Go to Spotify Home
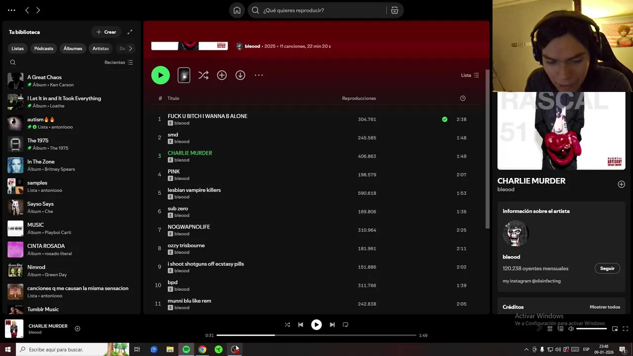This screenshot has width=633, height=356. (237, 10)
